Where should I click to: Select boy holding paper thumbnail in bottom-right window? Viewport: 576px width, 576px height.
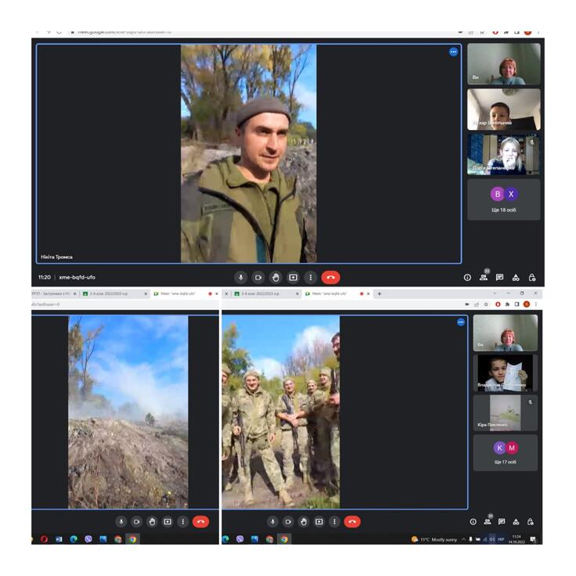pyautogui.click(x=505, y=373)
